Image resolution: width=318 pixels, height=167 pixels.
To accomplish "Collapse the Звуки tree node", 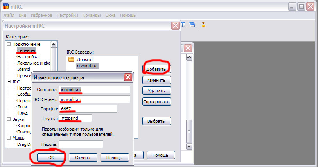I will (9, 119).
